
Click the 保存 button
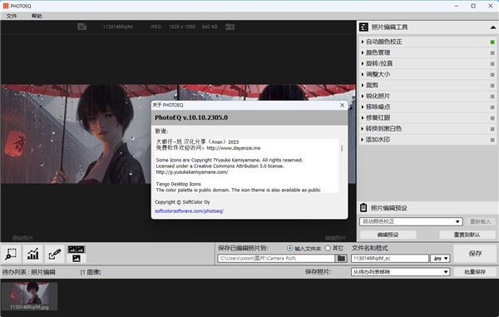coord(475,253)
